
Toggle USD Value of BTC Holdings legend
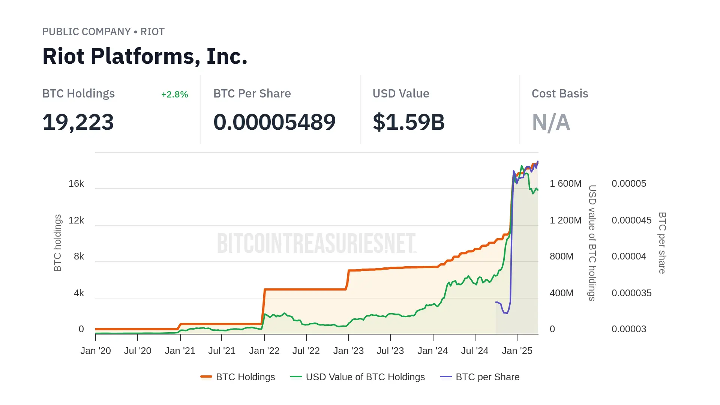tap(365, 377)
